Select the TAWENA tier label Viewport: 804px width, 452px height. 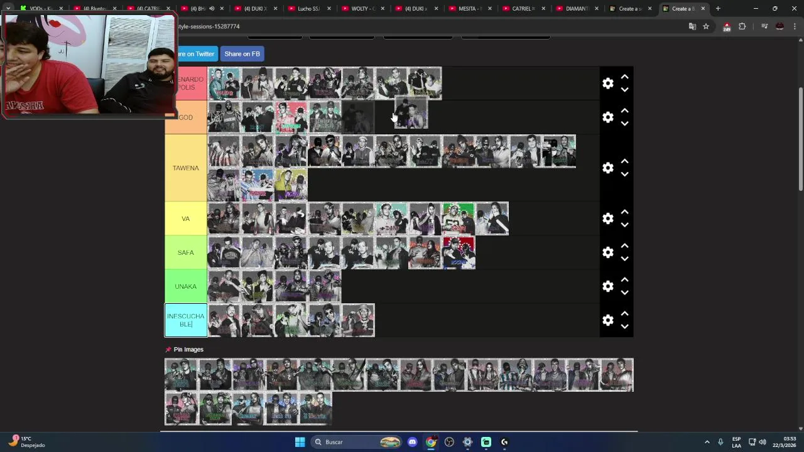pyautogui.click(x=186, y=168)
